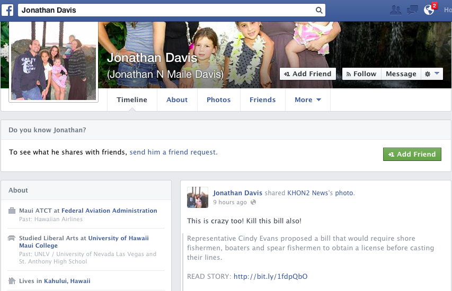452x291 pixels.
Task: Click post author's small avatar thumbnail
Action: click(x=197, y=197)
